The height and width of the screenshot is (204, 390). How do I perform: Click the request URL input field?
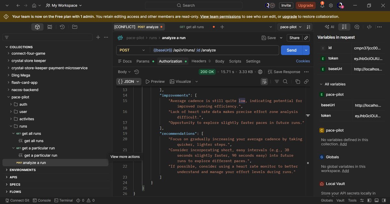click(214, 50)
